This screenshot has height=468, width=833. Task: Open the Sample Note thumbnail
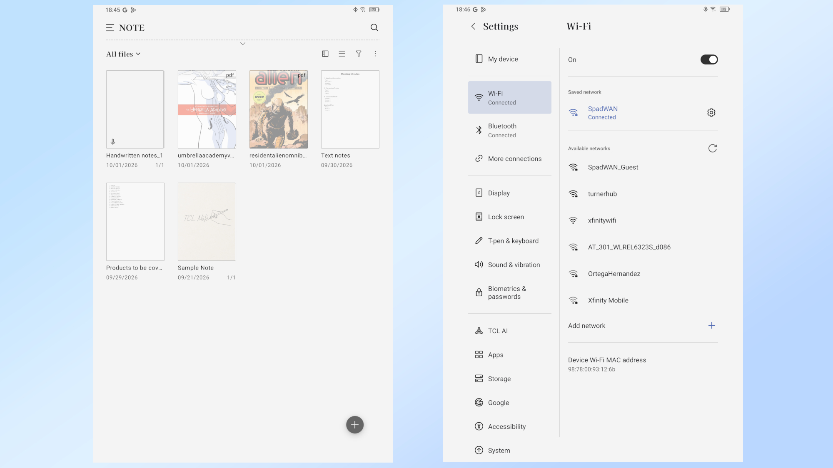pyautogui.click(x=207, y=222)
